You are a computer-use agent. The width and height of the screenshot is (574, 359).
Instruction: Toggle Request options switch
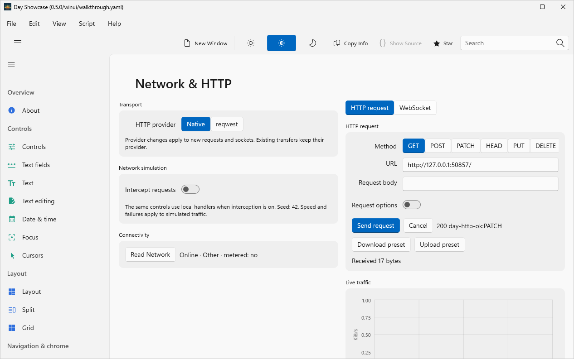[x=412, y=205]
